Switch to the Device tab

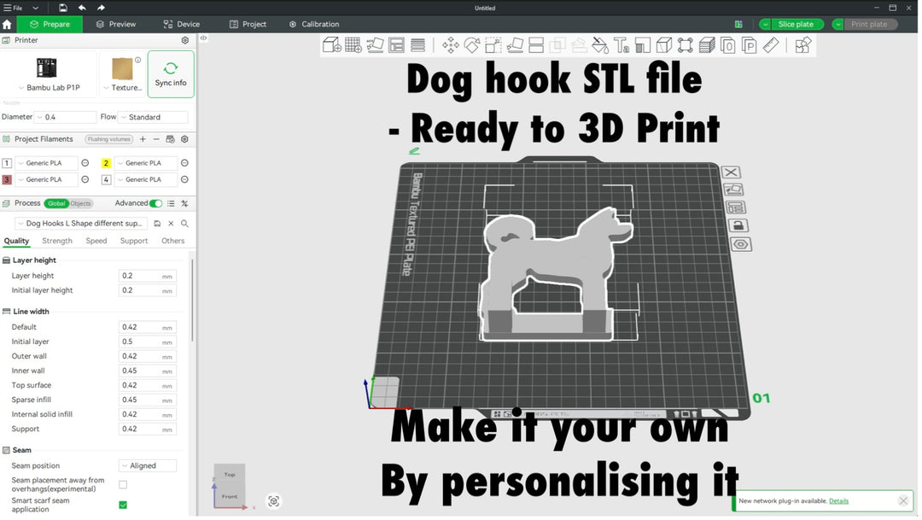tap(182, 24)
